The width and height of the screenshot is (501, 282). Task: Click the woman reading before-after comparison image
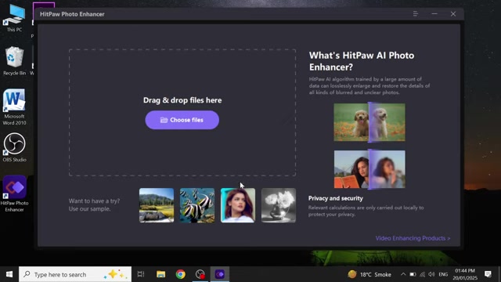(369, 169)
